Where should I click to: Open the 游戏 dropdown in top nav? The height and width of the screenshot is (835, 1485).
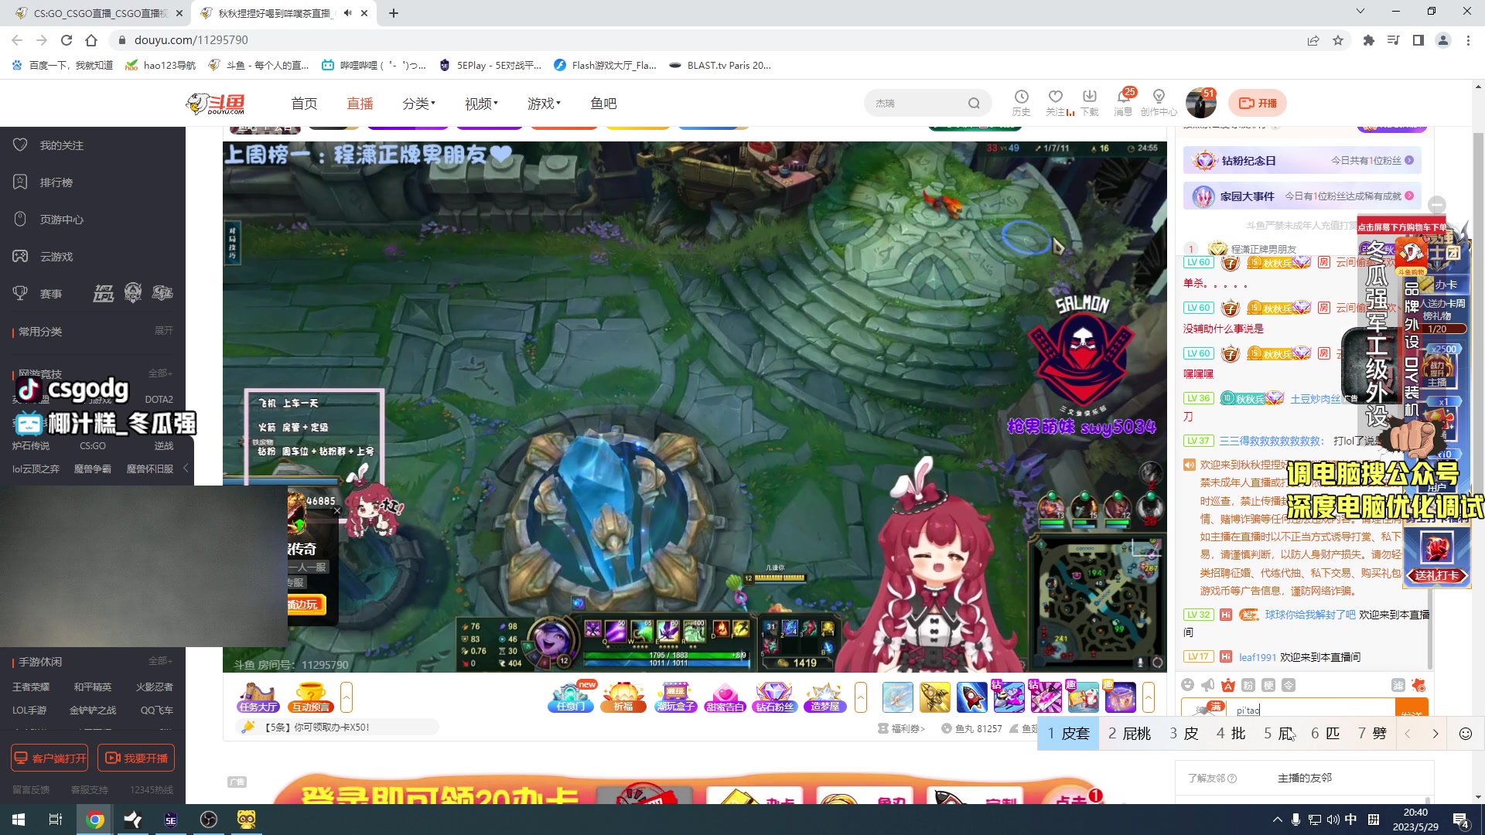click(x=544, y=103)
